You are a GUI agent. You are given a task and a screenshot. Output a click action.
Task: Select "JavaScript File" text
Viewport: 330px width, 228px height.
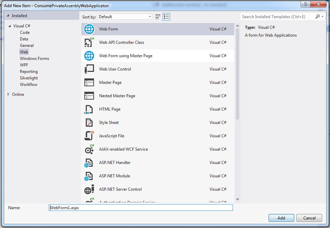point(111,136)
